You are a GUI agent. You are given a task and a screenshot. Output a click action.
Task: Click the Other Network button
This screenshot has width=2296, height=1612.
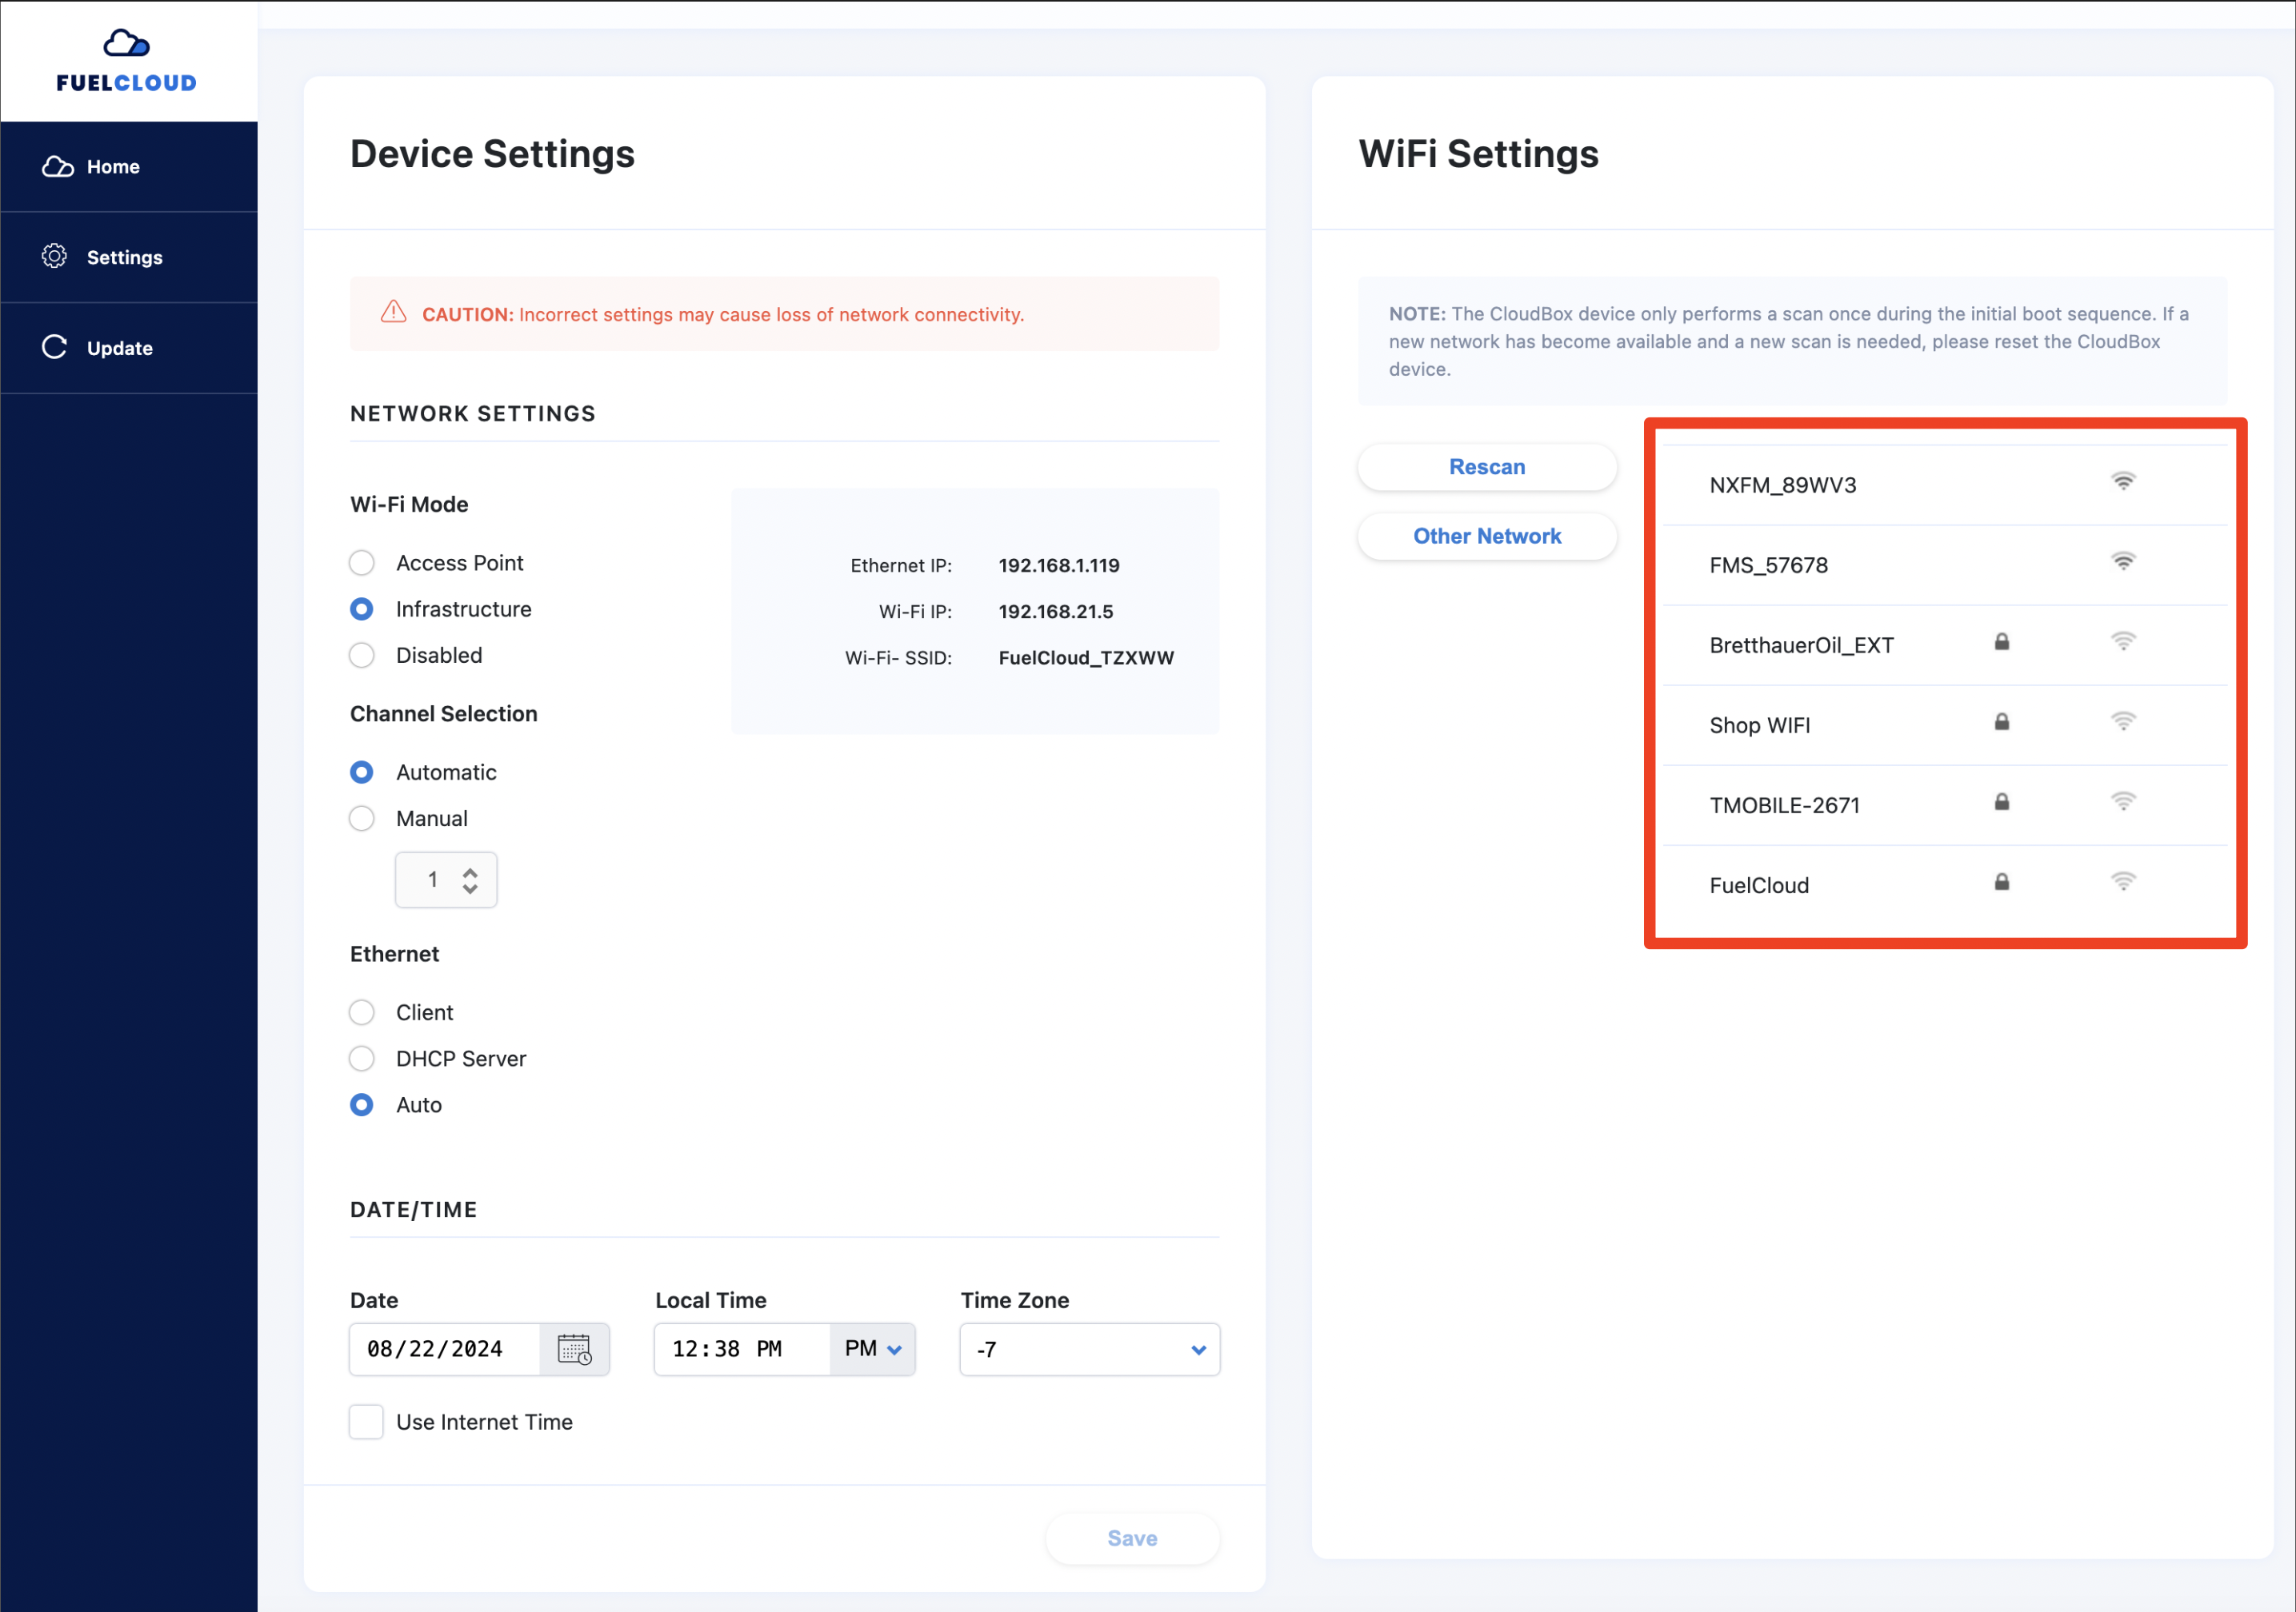click(x=1487, y=537)
